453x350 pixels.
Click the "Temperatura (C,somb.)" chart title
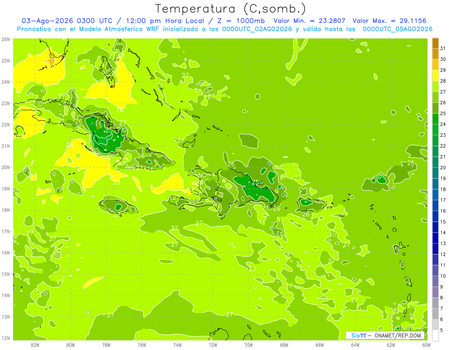point(230,9)
